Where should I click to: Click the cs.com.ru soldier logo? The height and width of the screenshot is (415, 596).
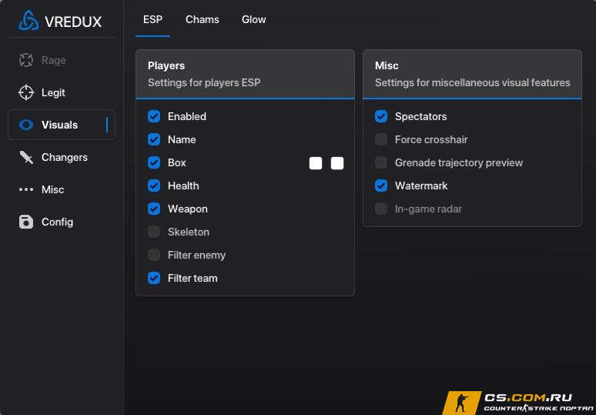462,403
